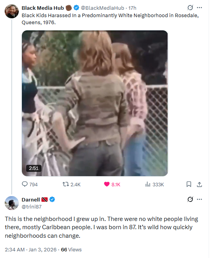Open the 66 Views count
The width and height of the screenshot is (211, 258).
(x=71, y=249)
